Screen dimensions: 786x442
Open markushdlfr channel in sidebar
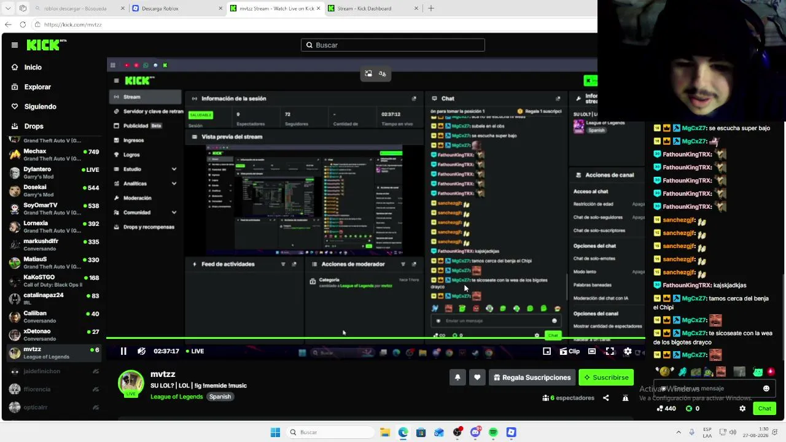(54, 244)
